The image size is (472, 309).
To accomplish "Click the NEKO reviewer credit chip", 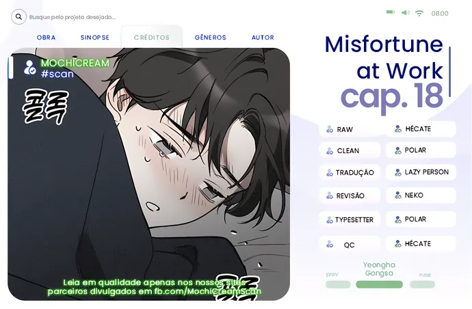I will (421, 196).
